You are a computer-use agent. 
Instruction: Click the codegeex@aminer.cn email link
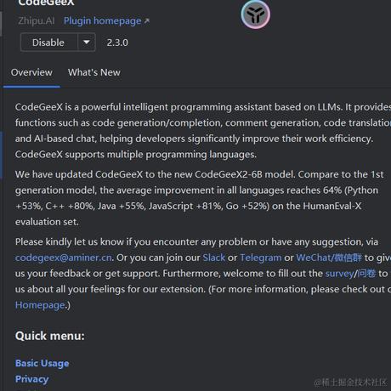pos(64,258)
